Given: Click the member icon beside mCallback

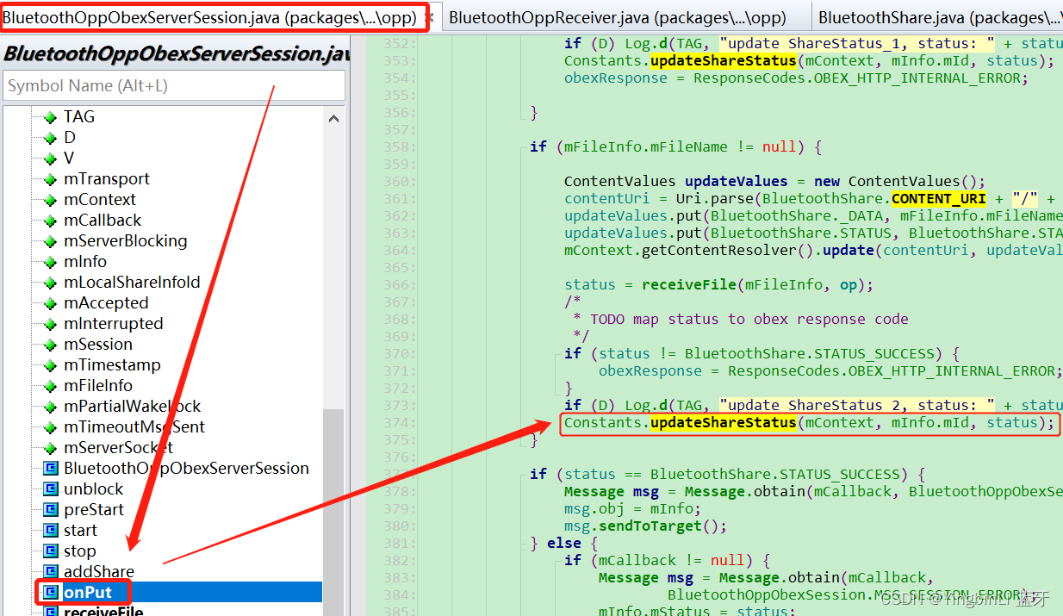Looking at the screenshot, I should [x=50, y=221].
